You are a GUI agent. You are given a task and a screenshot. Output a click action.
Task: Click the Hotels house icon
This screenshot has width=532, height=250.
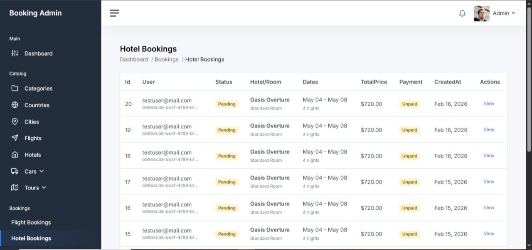pos(15,155)
